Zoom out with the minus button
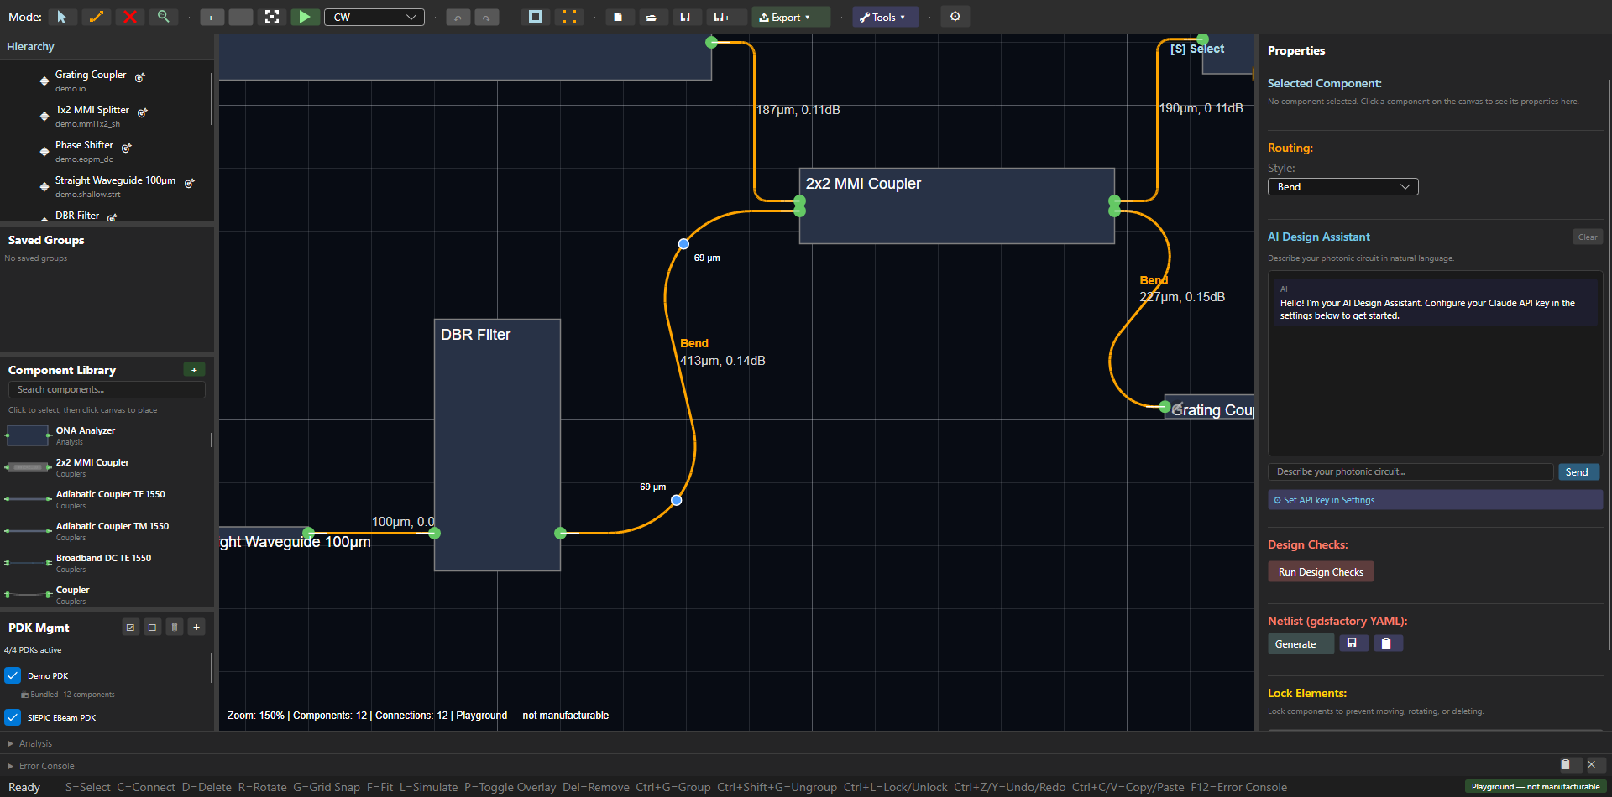Image resolution: width=1612 pixels, height=797 pixels. coord(240,17)
